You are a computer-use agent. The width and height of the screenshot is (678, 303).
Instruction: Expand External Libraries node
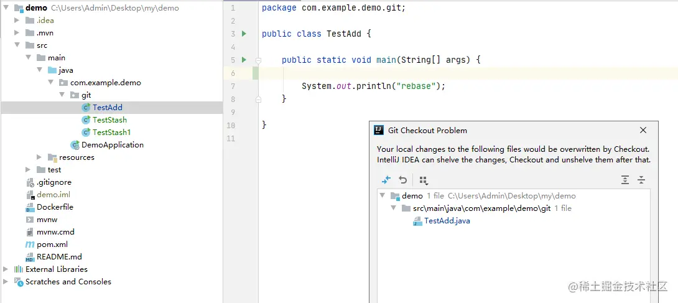pyautogui.click(x=6, y=269)
